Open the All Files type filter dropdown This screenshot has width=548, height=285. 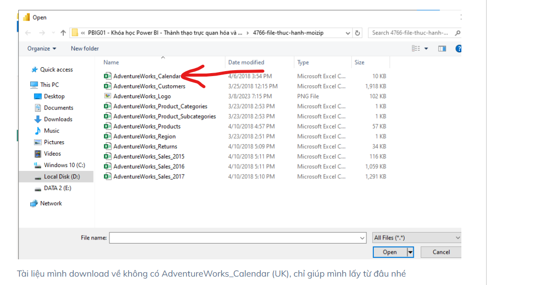coord(417,238)
